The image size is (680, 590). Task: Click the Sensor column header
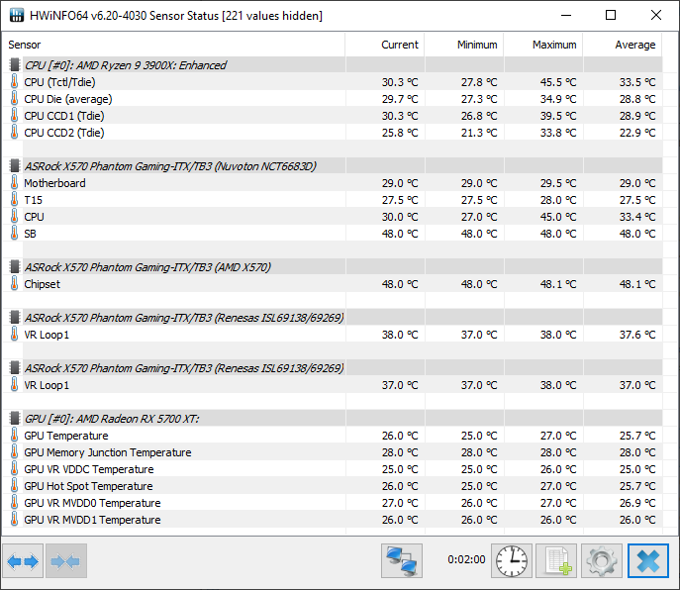(25, 45)
